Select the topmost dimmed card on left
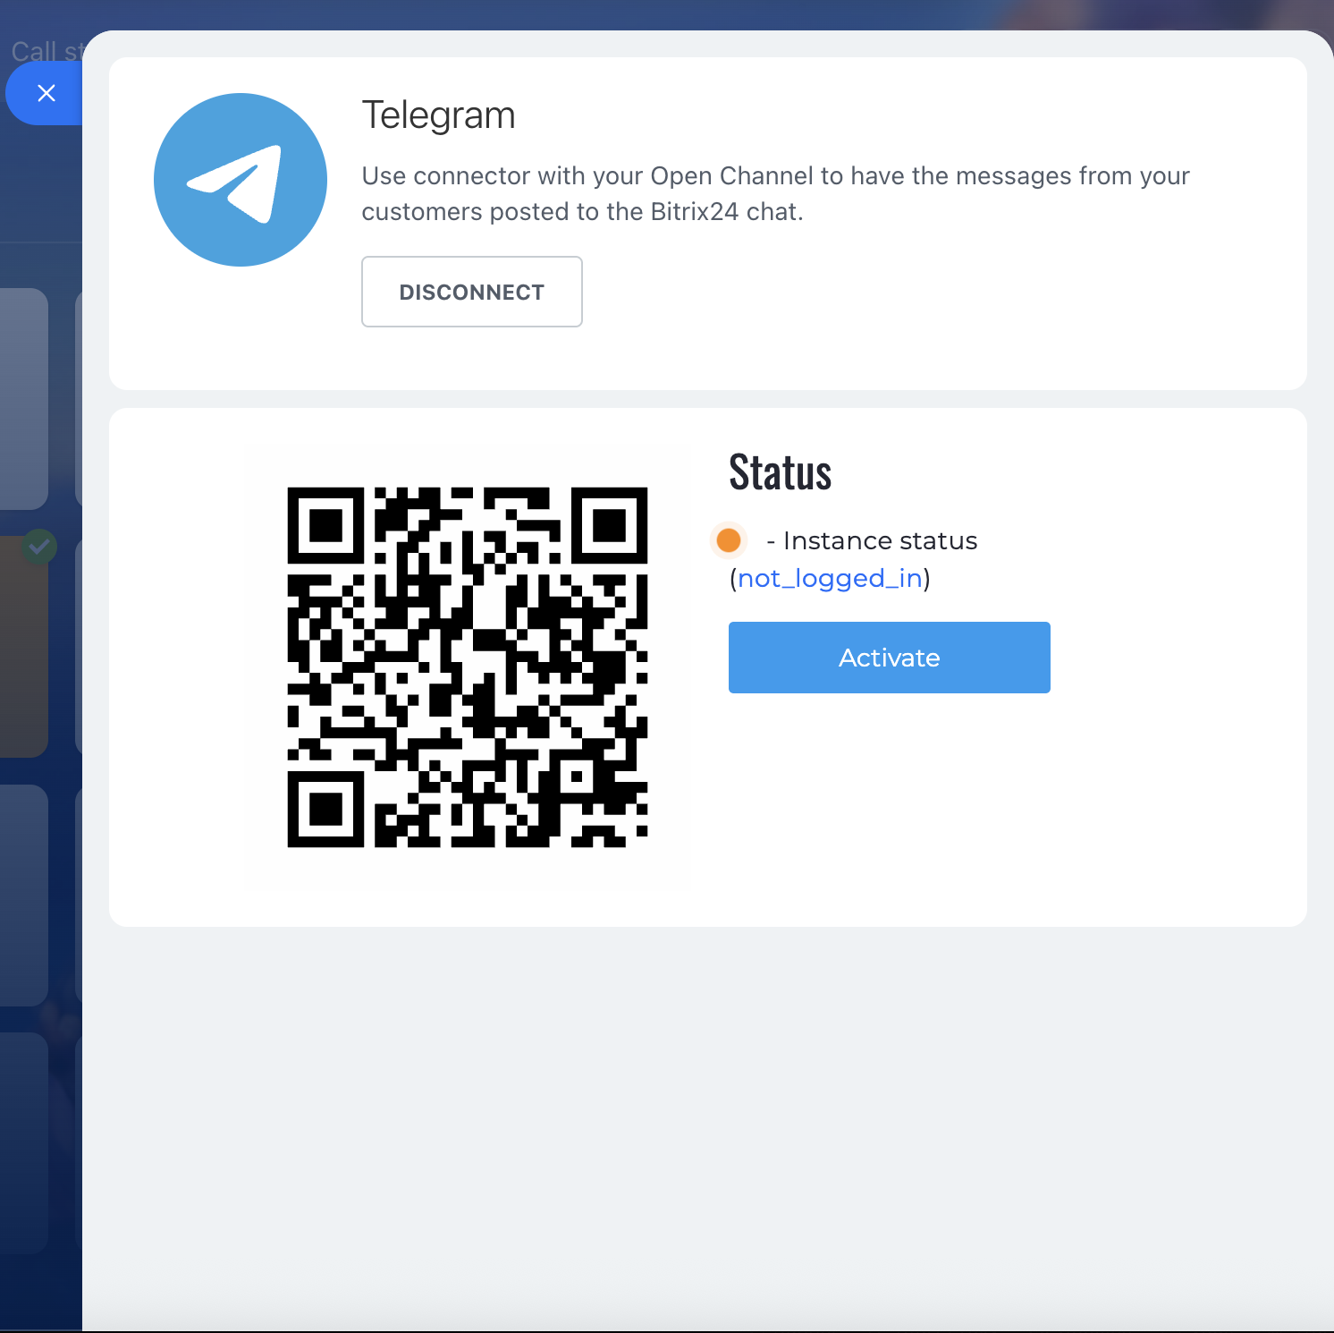Screen dimensions: 1334x1333 click(x=23, y=398)
